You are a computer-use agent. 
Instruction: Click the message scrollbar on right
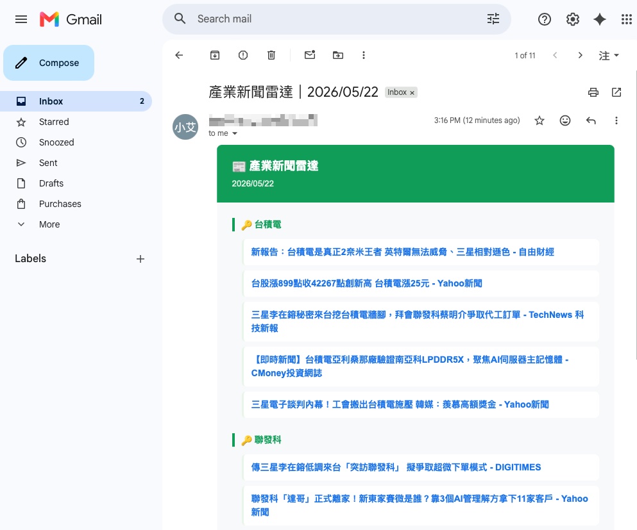635,215
